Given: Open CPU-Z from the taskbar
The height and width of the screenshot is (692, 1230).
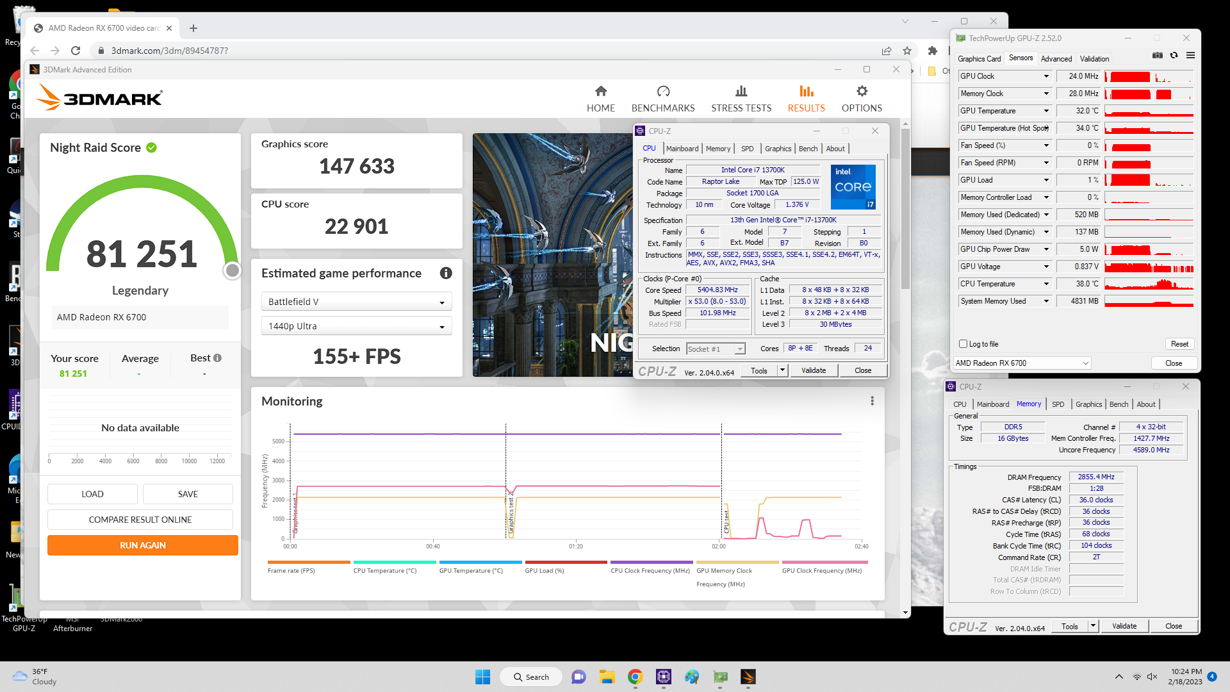Looking at the screenshot, I should tap(663, 677).
